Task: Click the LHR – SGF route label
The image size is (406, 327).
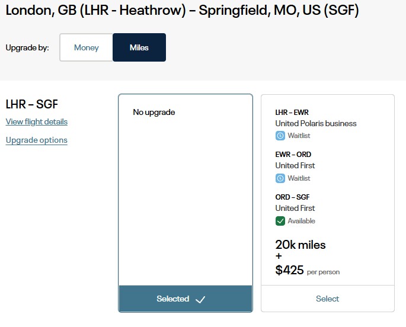Action: point(31,104)
